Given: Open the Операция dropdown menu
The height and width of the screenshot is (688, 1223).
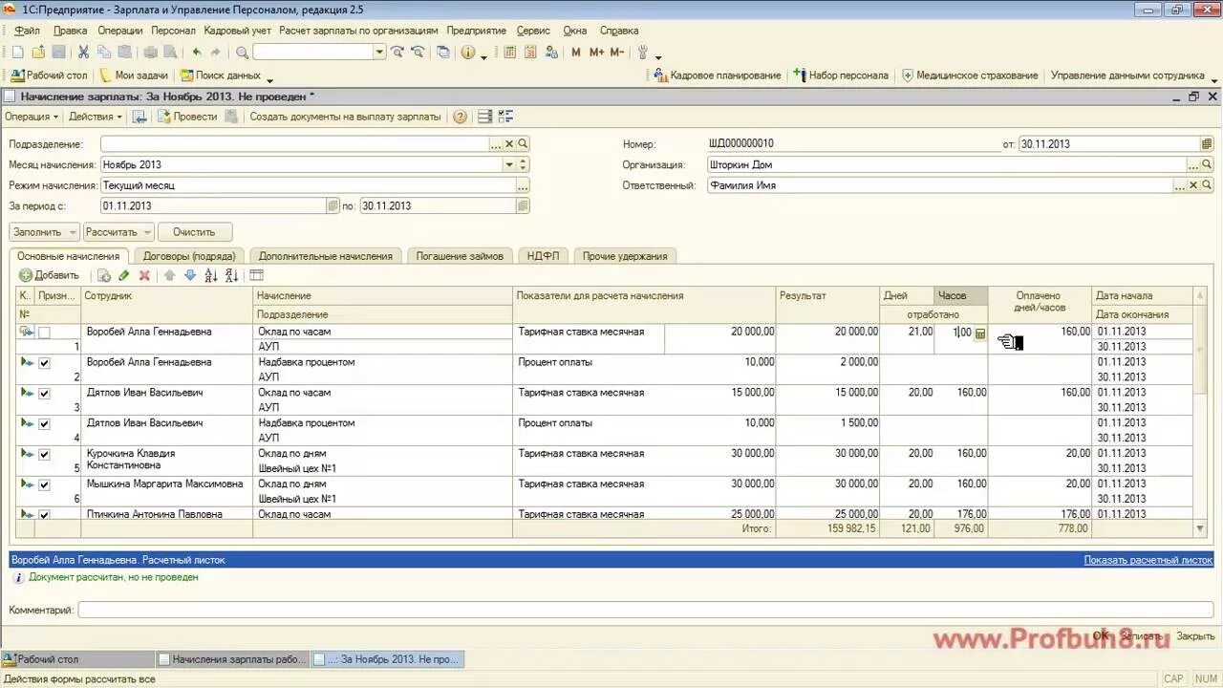Looking at the screenshot, I should 32,117.
